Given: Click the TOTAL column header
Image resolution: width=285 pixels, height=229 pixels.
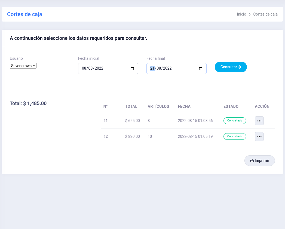Looking at the screenshot, I should point(131,106).
